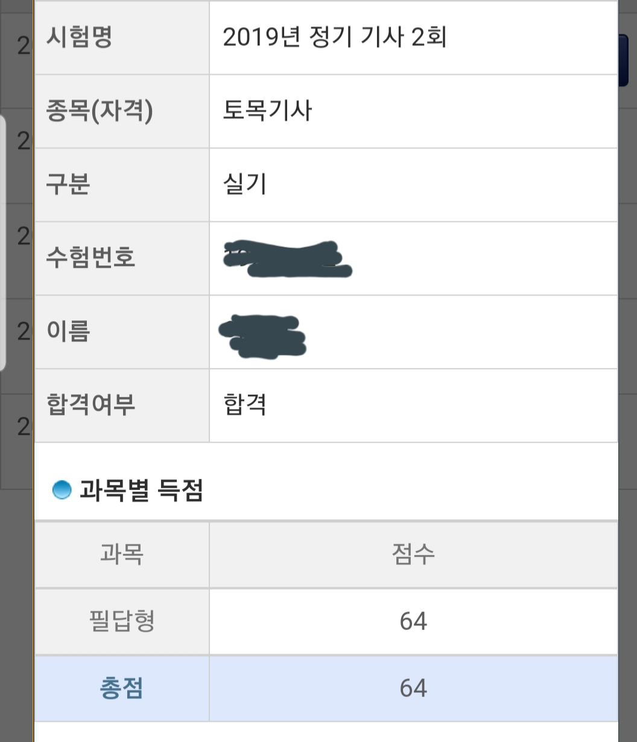This screenshot has width=637, height=742.
Task: Click the 2019년 정기 기사 2회 value
Action: pyautogui.click(x=335, y=38)
